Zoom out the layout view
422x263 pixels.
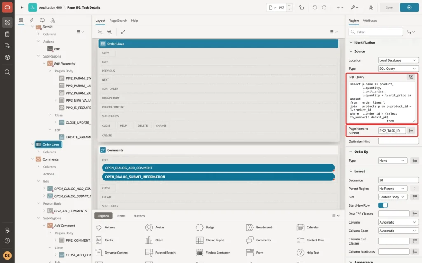click(x=100, y=32)
